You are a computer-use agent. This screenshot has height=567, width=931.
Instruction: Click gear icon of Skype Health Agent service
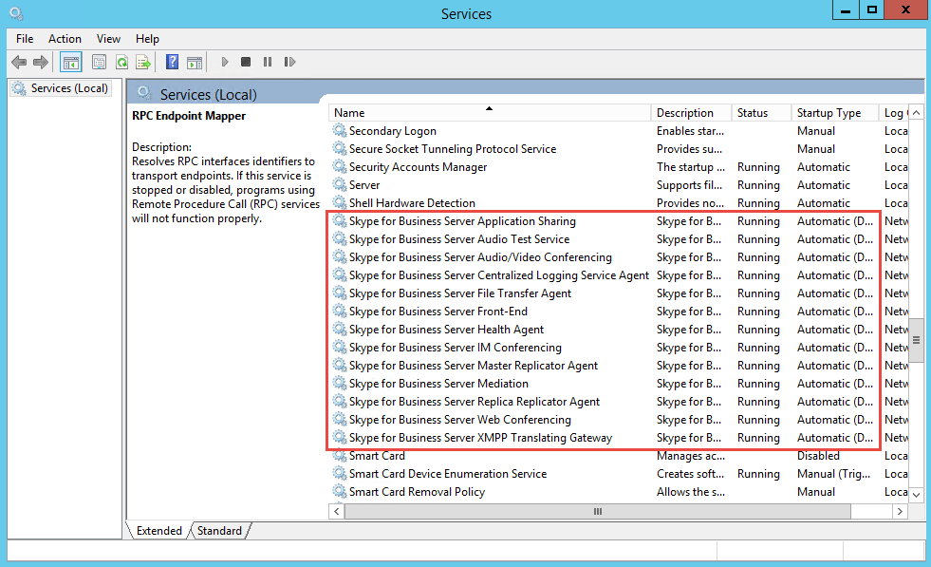pyautogui.click(x=340, y=330)
